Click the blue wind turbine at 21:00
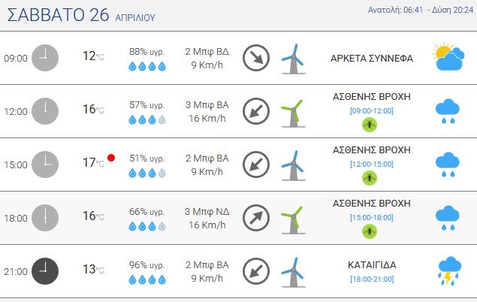477x302 pixels. click(x=293, y=273)
